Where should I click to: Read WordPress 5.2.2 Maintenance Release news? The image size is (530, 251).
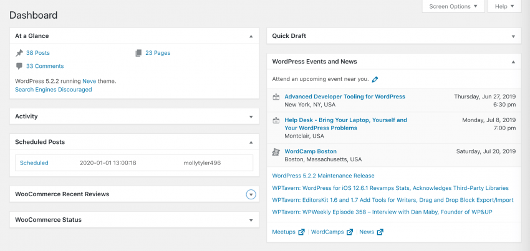[323, 176]
